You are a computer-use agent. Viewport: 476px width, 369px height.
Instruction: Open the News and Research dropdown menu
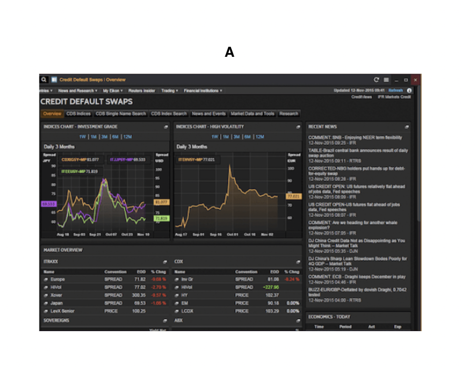(x=78, y=91)
